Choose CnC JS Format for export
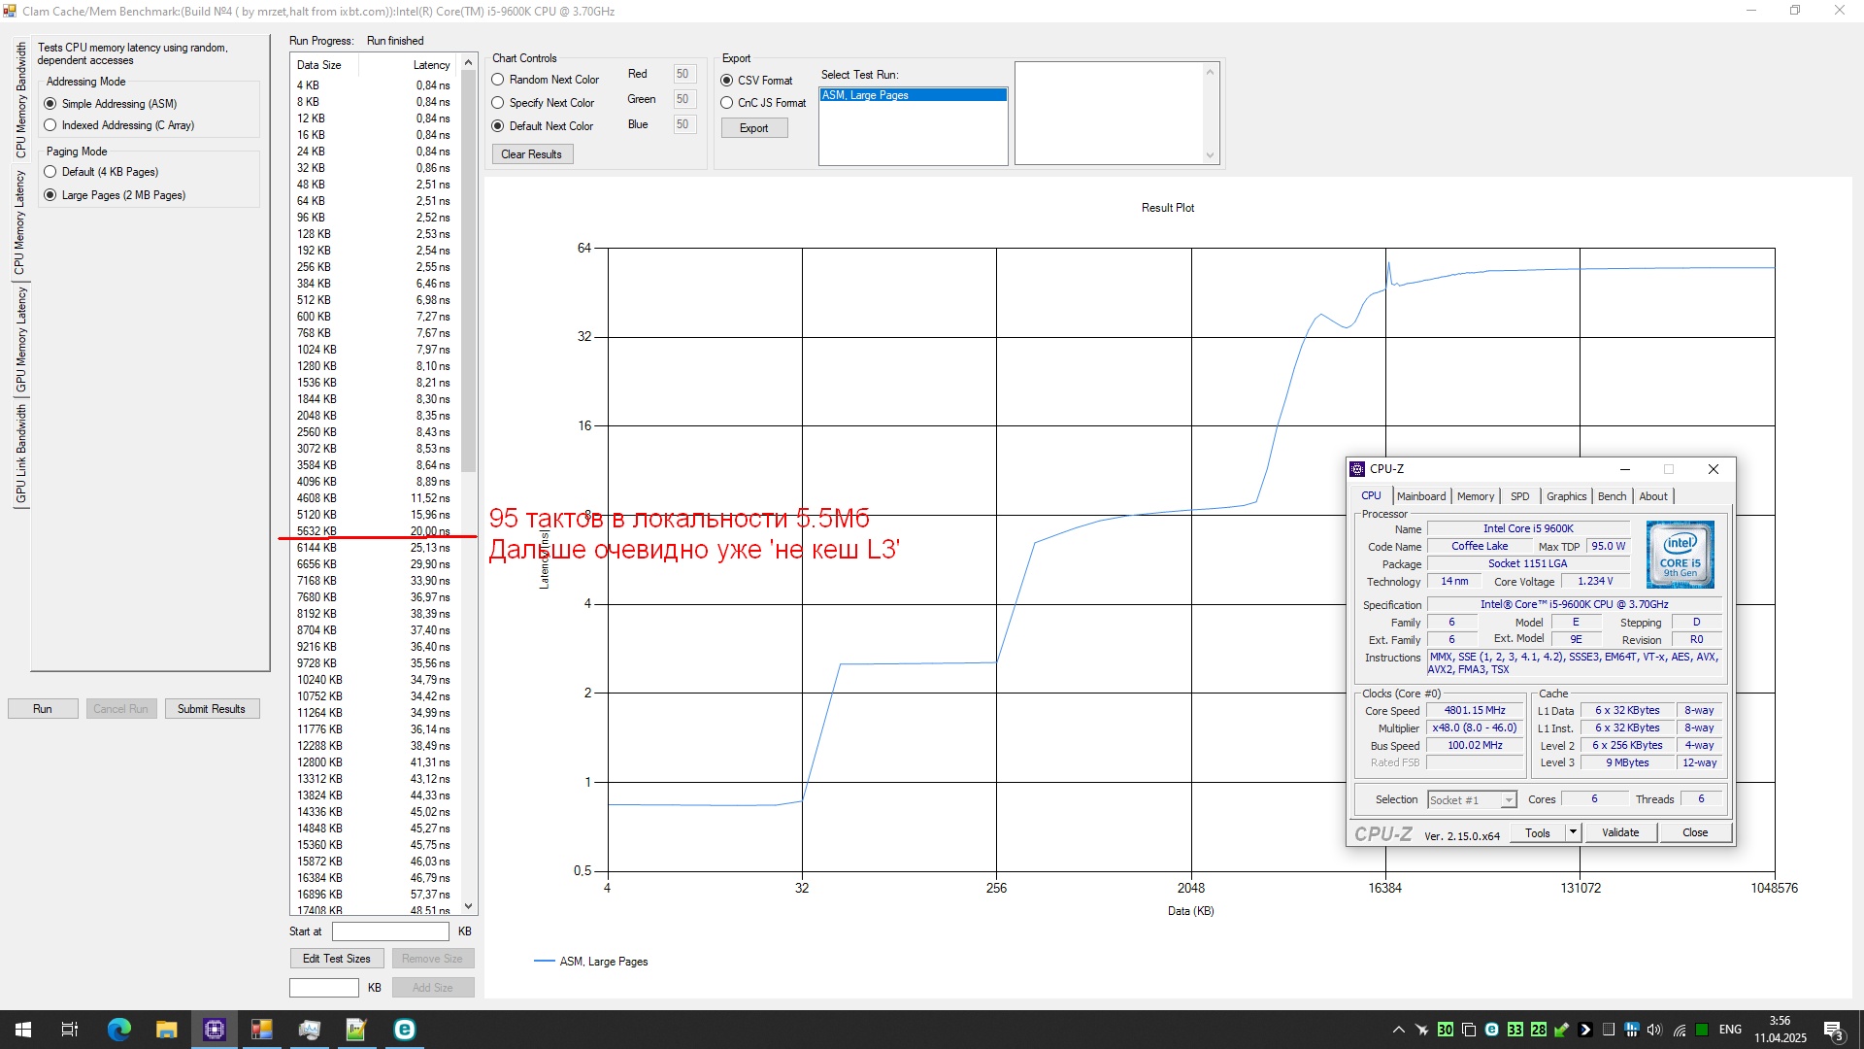Screen dimensions: 1864x1049 click(x=726, y=103)
